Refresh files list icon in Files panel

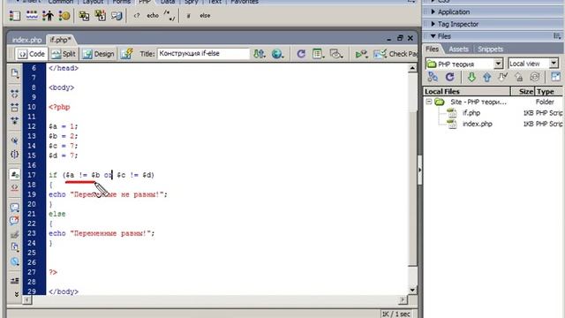coord(449,77)
